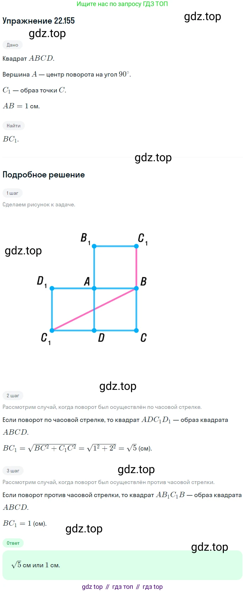Click vertex A dot in the diagram
245x592 pixels.
pyautogui.click(x=94, y=288)
